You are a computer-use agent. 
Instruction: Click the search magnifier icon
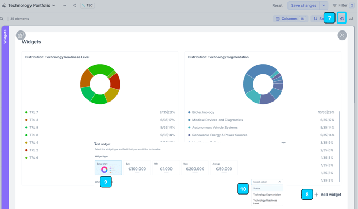click(x=2, y=19)
